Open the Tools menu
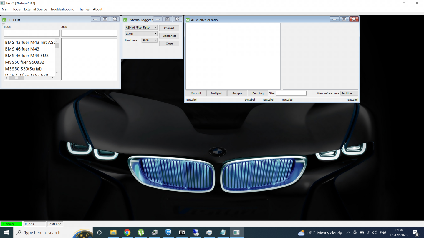 [x=17, y=9]
